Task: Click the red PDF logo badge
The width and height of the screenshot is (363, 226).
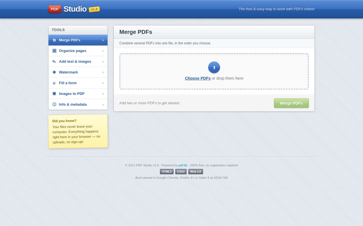Action: pos(55,9)
